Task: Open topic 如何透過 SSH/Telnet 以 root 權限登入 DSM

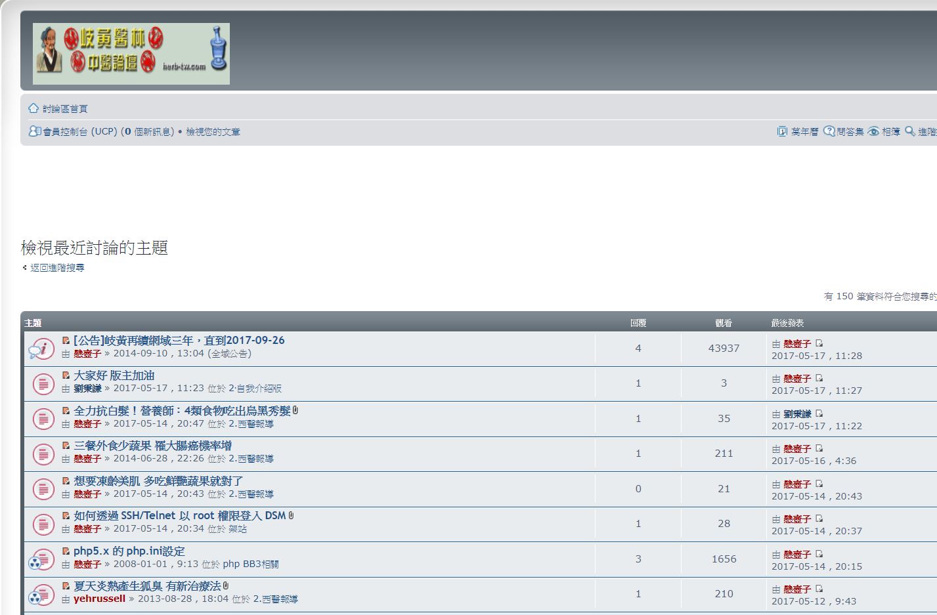Action: [179, 516]
